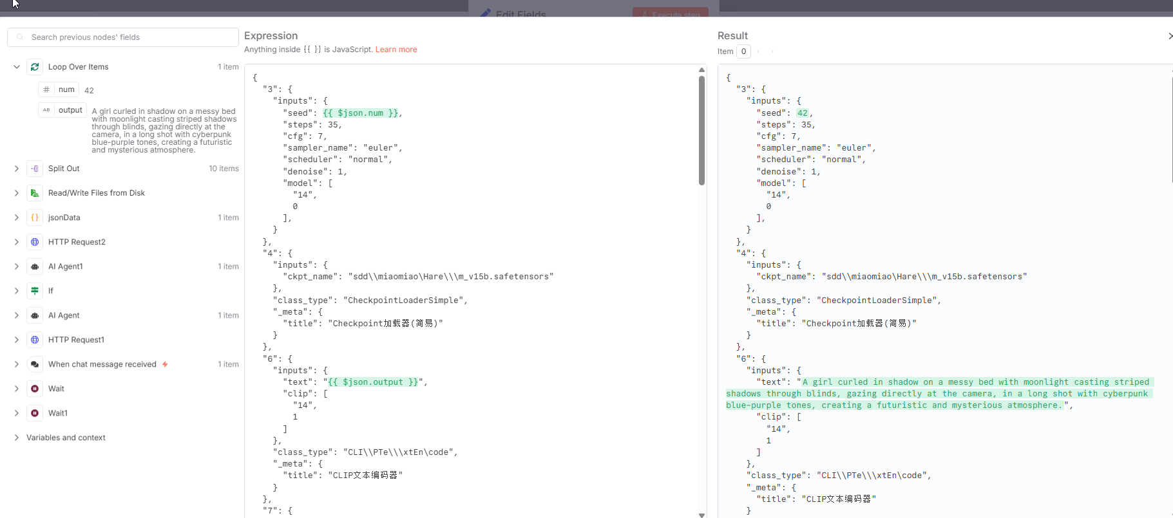The image size is (1173, 518).
Task: Click the Read/Write Files from Disk icon
Action: click(x=35, y=193)
